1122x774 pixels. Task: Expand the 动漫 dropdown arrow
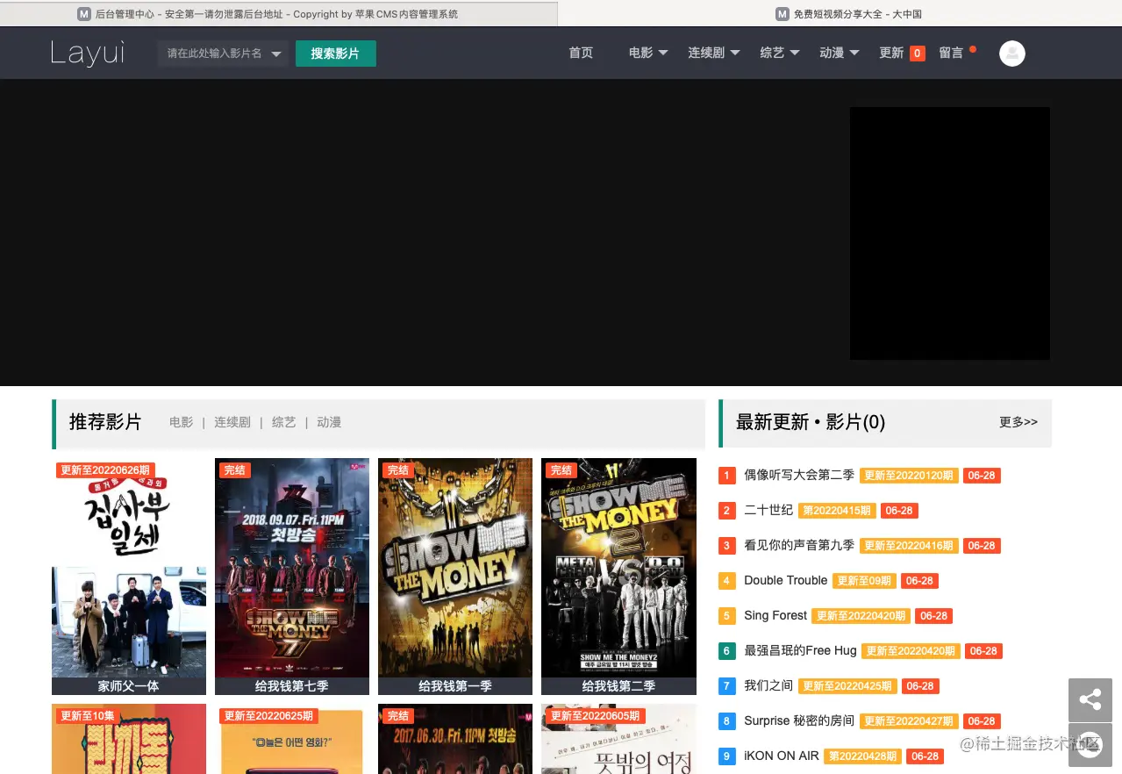[854, 54]
